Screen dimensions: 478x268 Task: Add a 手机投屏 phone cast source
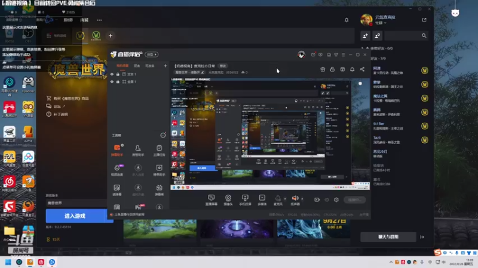pyautogui.click(x=245, y=200)
